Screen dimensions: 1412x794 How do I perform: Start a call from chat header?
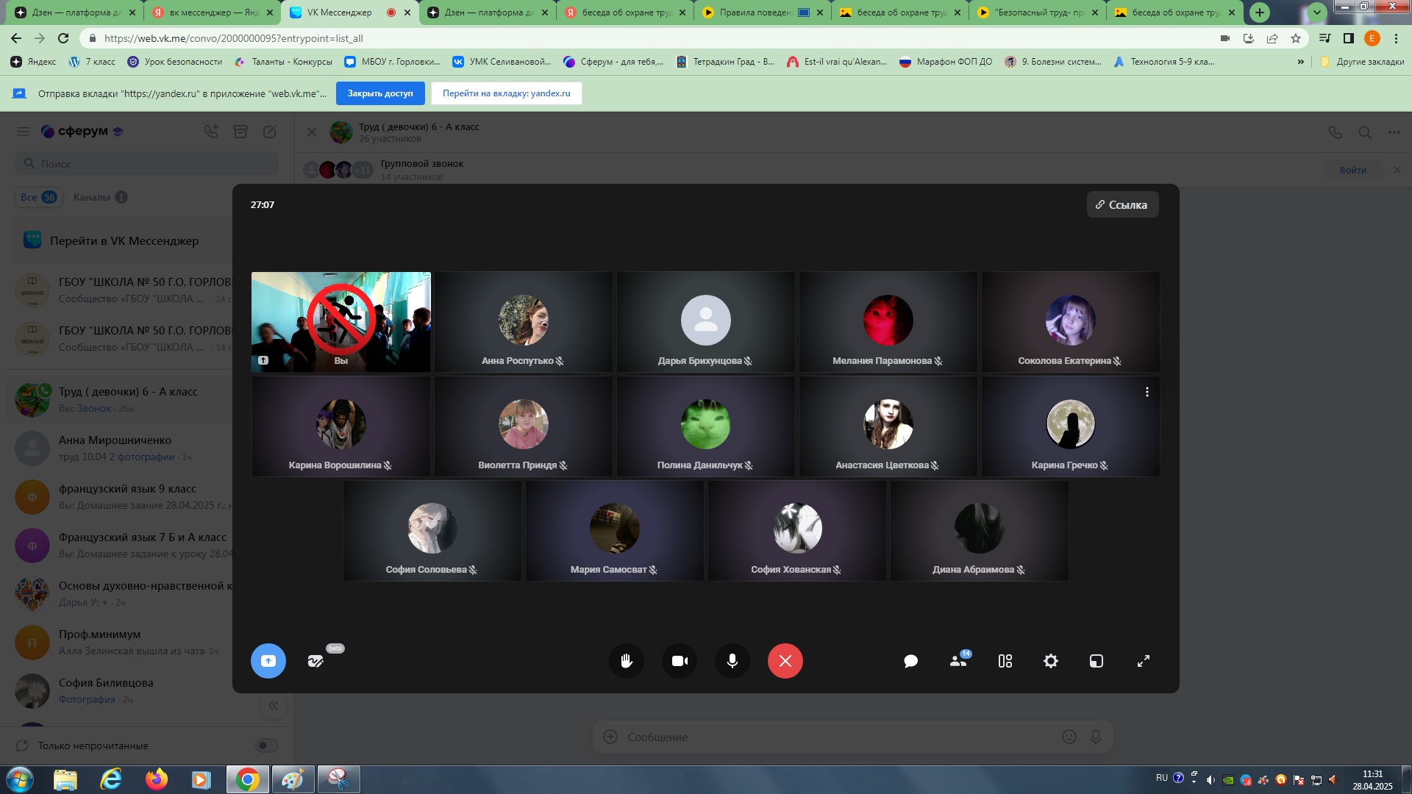tap(1336, 132)
